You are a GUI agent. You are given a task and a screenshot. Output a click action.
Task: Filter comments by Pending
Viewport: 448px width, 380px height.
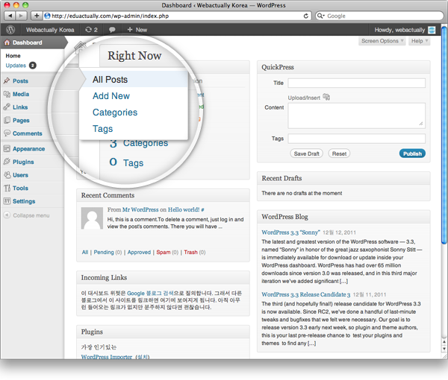104,253
